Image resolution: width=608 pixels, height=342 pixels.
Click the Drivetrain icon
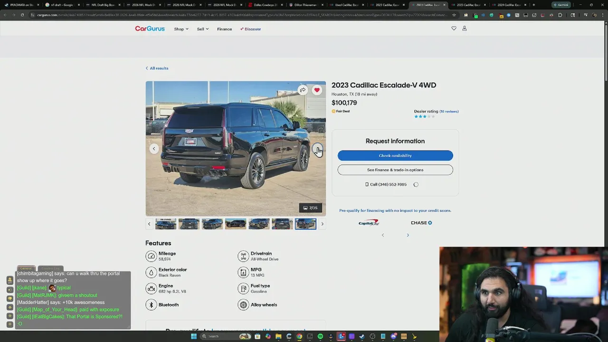coord(243,256)
